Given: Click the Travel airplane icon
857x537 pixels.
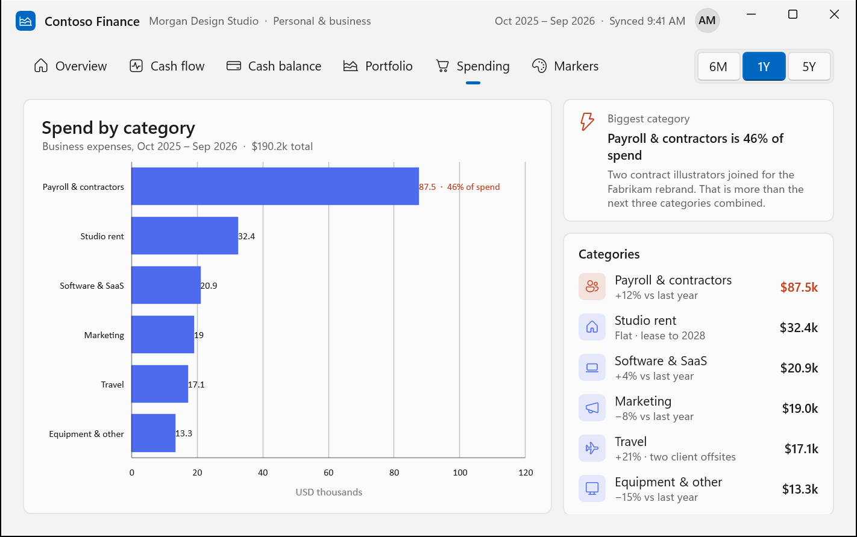Looking at the screenshot, I should (592, 448).
